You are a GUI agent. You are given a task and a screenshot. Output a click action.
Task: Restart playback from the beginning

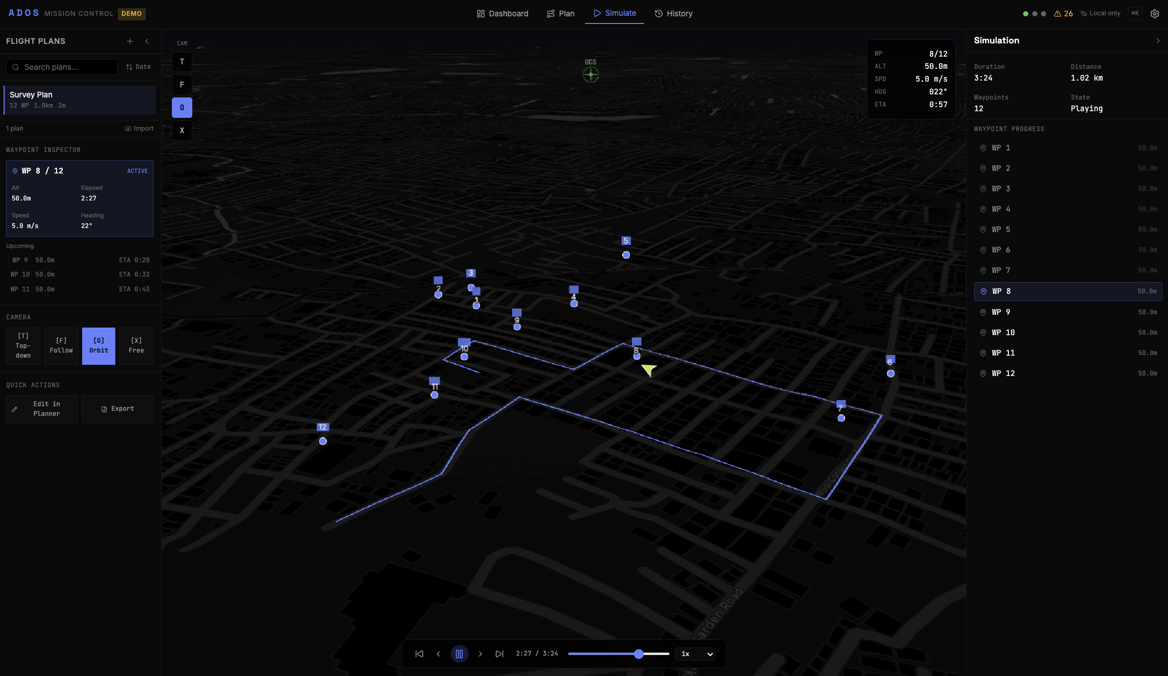419,654
